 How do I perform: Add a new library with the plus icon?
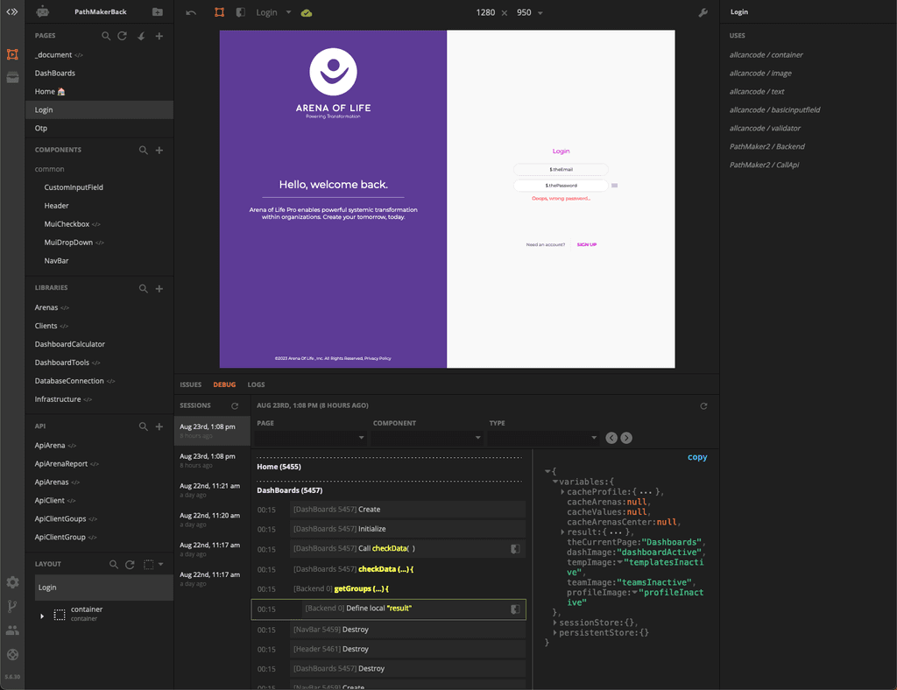coord(159,289)
